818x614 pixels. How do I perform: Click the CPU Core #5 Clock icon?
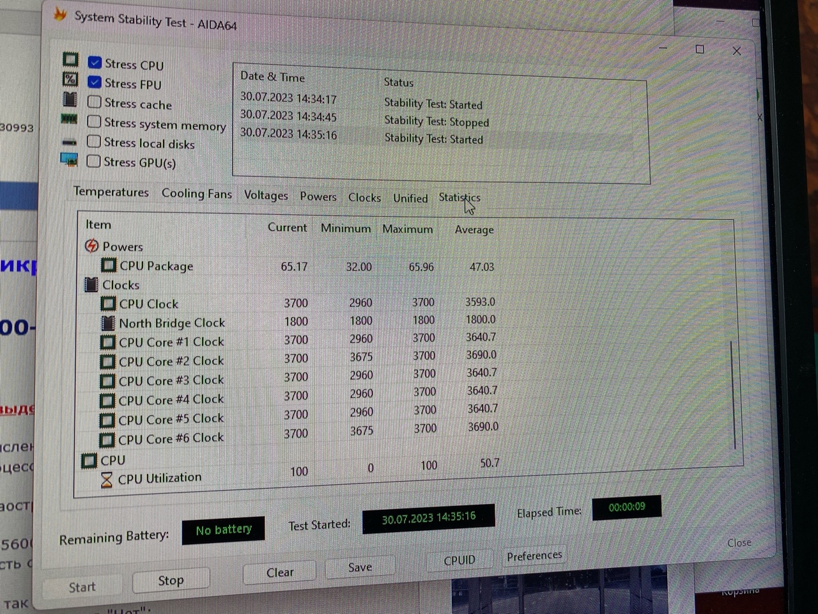(107, 420)
